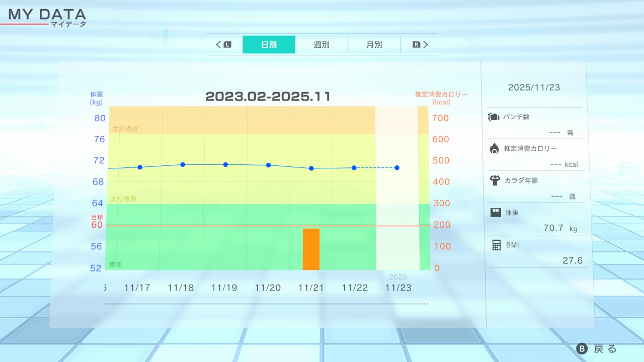Switch to the 週別 weekly tab
644x362 pixels.
(x=321, y=45)
